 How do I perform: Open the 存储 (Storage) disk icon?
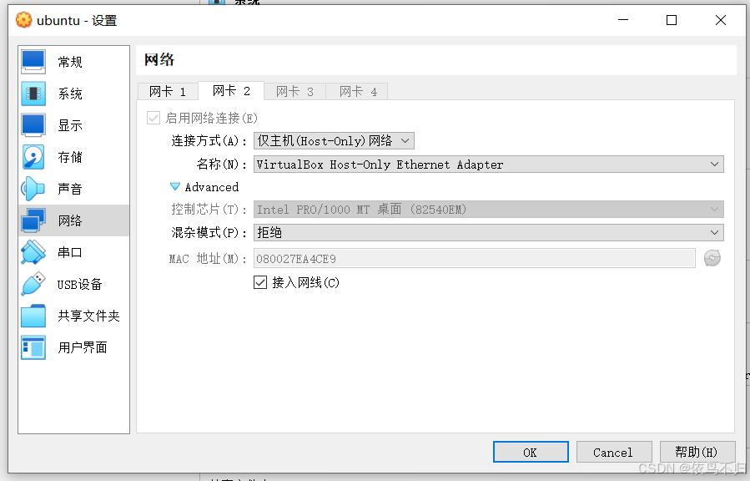click(x=33, y=157)
